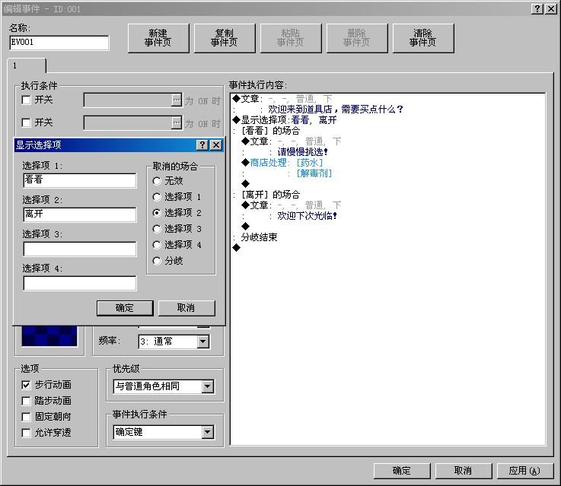Screen dimensions: 561x486
Task: Check 踏步动画 option
Action: [x=26, y=401]
